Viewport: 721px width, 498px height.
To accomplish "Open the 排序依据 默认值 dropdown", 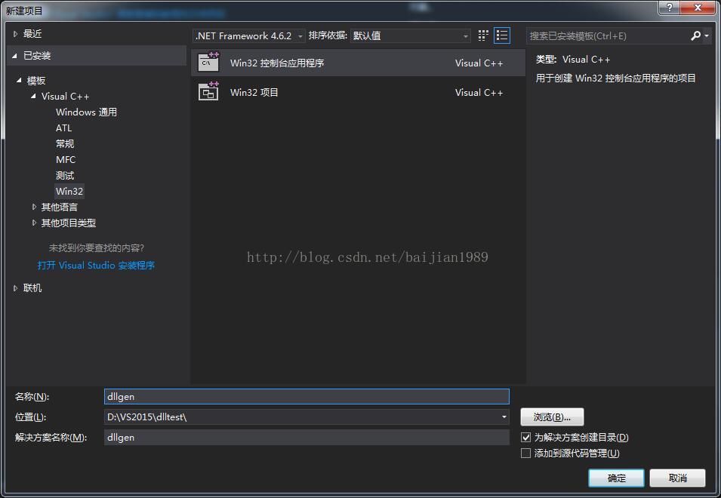I will [x=410, y=35].
